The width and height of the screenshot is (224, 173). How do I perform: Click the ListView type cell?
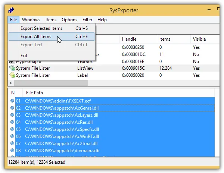click(x=85, y=68)
